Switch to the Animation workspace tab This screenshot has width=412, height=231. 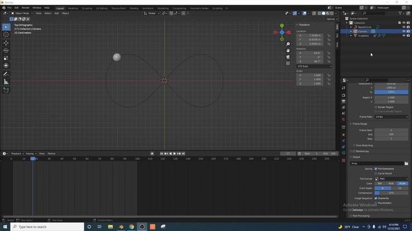pos(147,8)
